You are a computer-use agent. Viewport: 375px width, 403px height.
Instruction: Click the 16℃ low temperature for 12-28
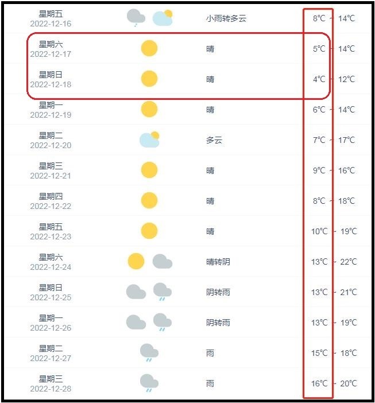tap(319, 383)
